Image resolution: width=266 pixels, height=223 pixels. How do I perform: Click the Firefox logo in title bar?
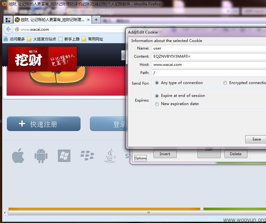click(4, 4)
